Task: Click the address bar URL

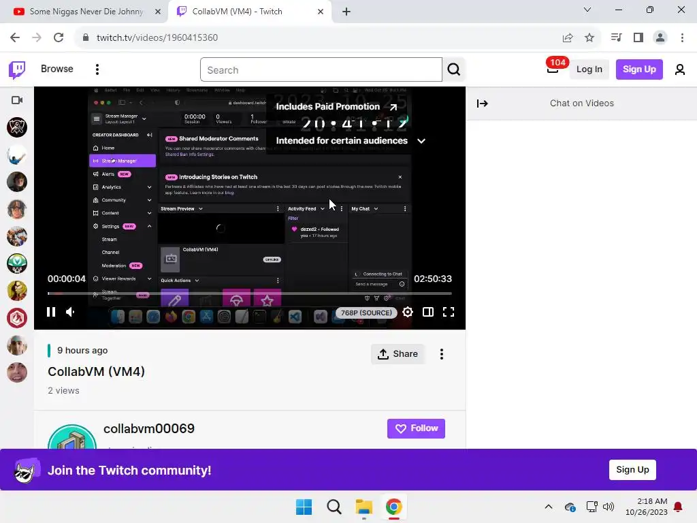Action: tap(157, 38)
